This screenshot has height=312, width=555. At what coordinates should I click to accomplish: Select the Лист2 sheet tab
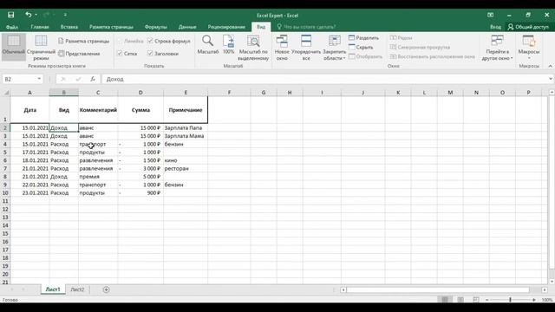[x=77, y=289]
